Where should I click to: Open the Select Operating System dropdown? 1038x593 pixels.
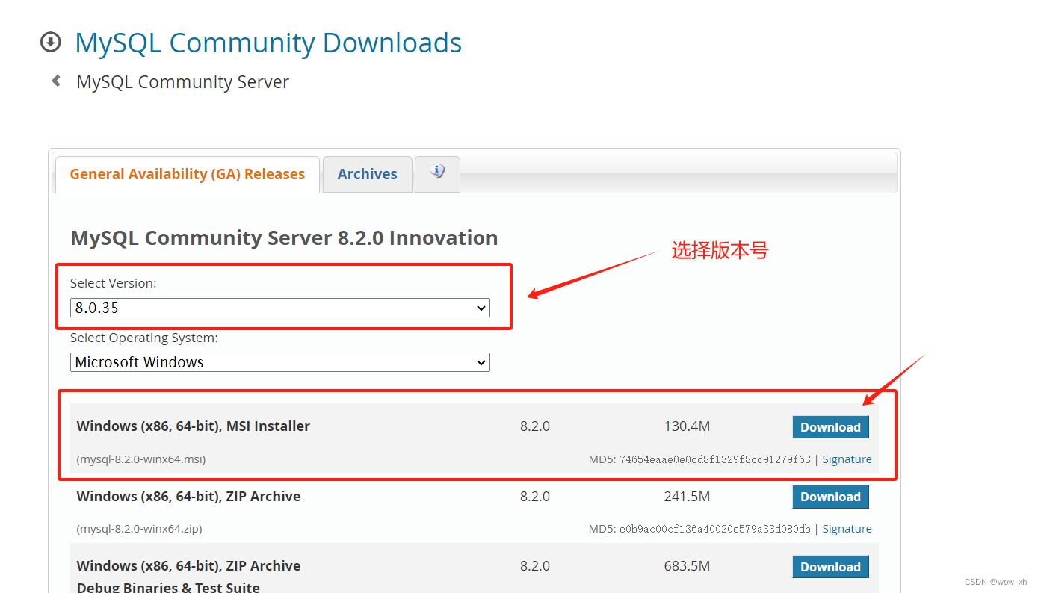pos(280,362)
